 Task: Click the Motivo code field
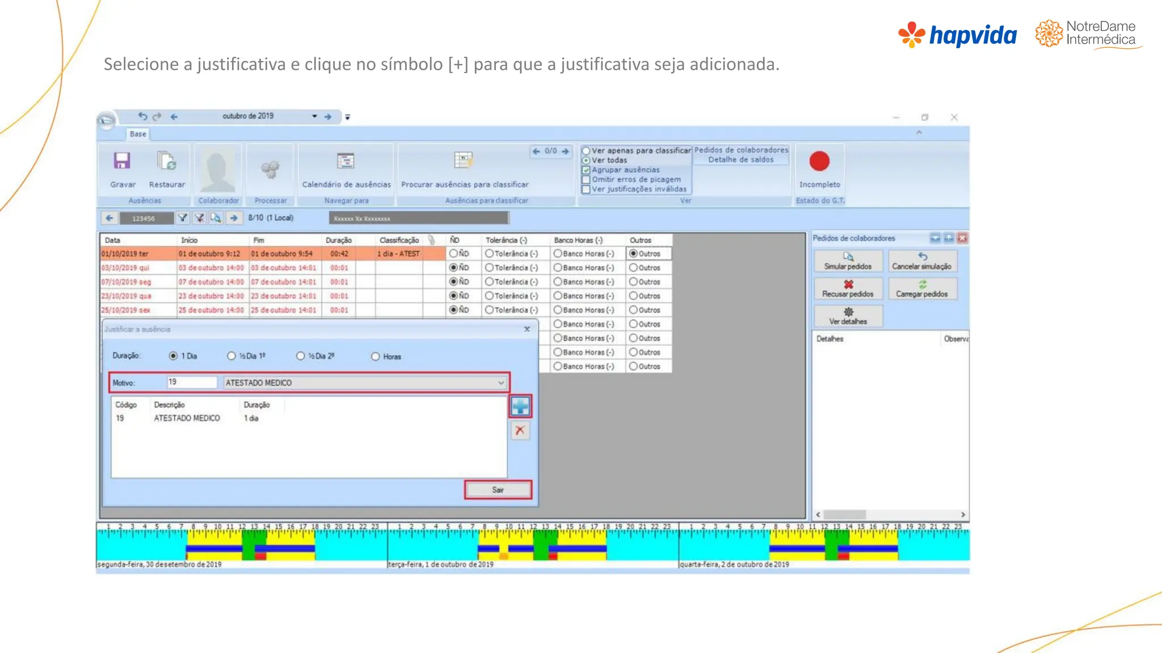tap(192, 382)
